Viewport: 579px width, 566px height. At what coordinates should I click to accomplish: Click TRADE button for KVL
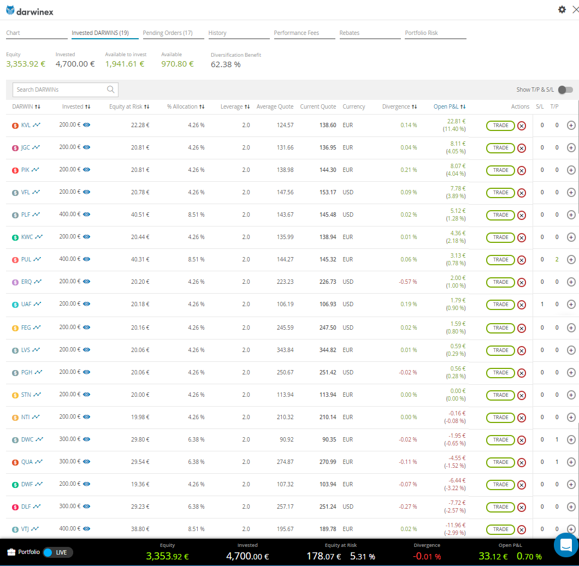coord(500,126)
